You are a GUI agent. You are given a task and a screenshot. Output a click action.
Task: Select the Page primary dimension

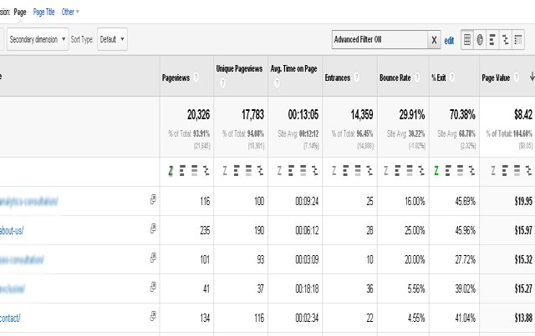[20, 12]
